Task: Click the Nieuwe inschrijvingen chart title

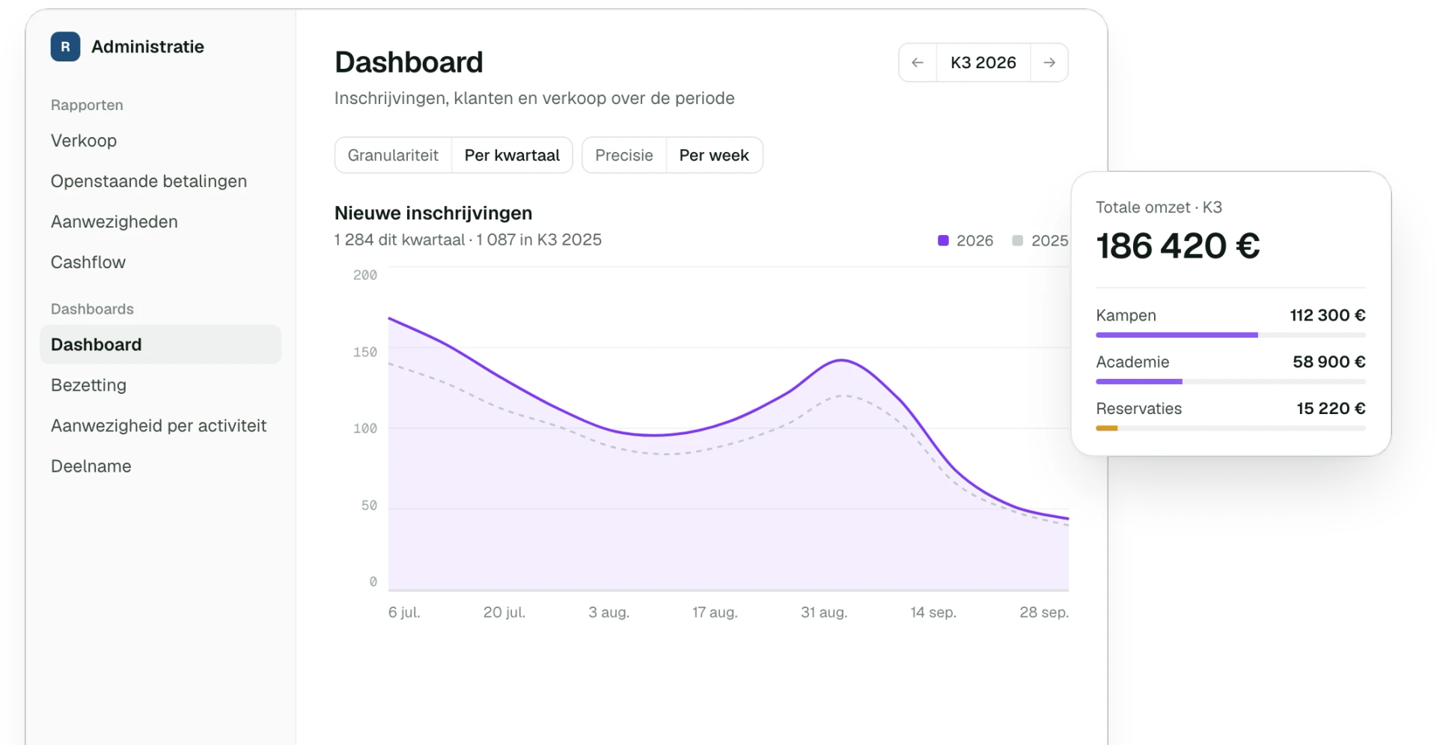Action: tap(433, 213)
